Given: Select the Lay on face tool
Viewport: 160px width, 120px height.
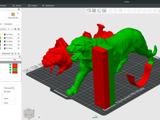Looking at the screenshot, I should pyautogui.click(x=145, y=11).
